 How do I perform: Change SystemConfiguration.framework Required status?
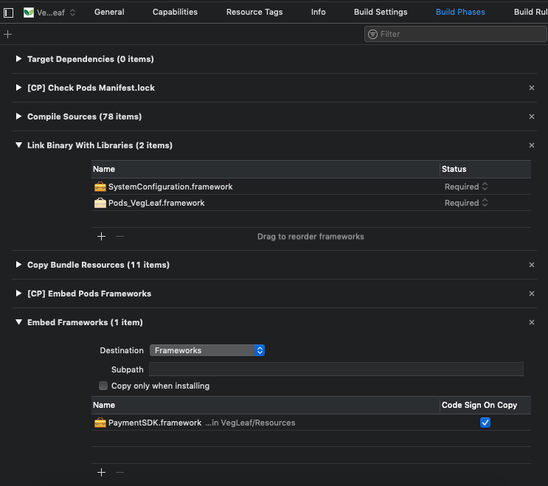pyautogui.click(x=466, y=187)
